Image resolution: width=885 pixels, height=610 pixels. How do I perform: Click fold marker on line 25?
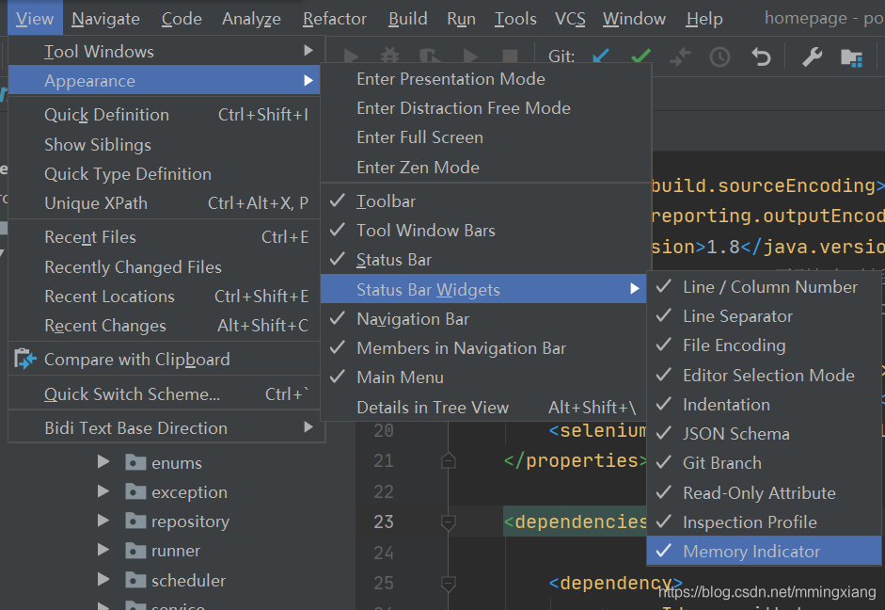pos(449,584)
